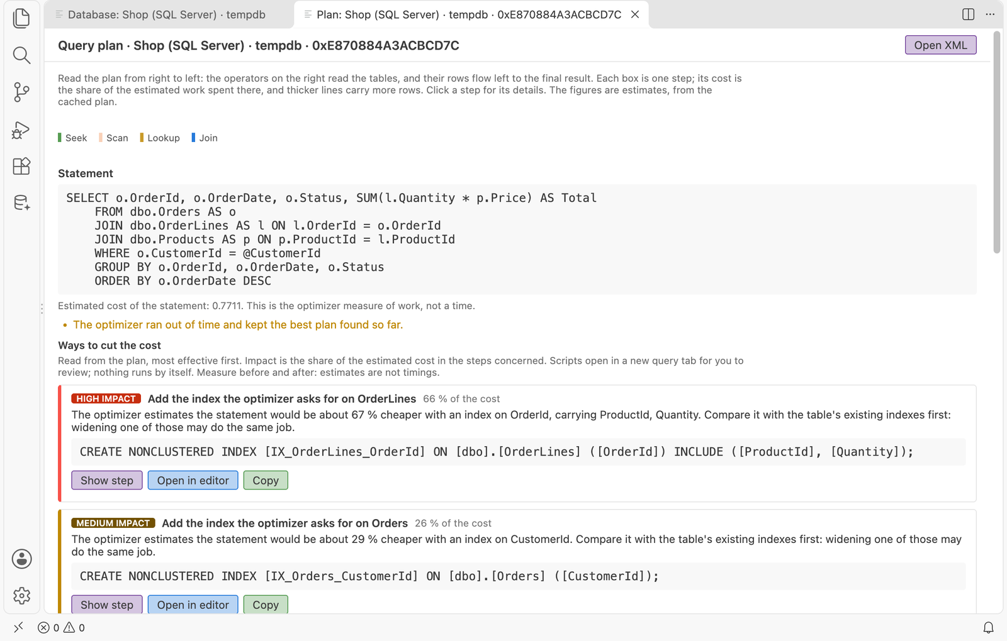This screenshot has width=1007, height=641.
Task: Click the Scan legend swatch
Action: click(x=101, y=138)
